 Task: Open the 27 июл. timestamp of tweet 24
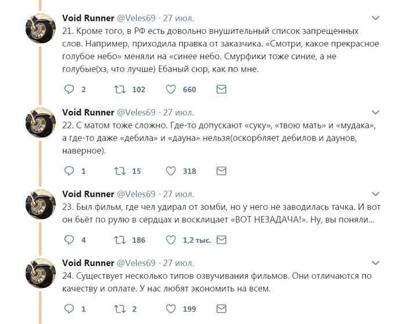click(179, 263)
